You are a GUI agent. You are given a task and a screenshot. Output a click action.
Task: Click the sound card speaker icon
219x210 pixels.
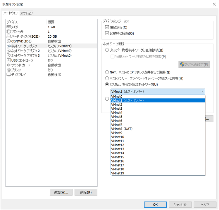[9, 65]
